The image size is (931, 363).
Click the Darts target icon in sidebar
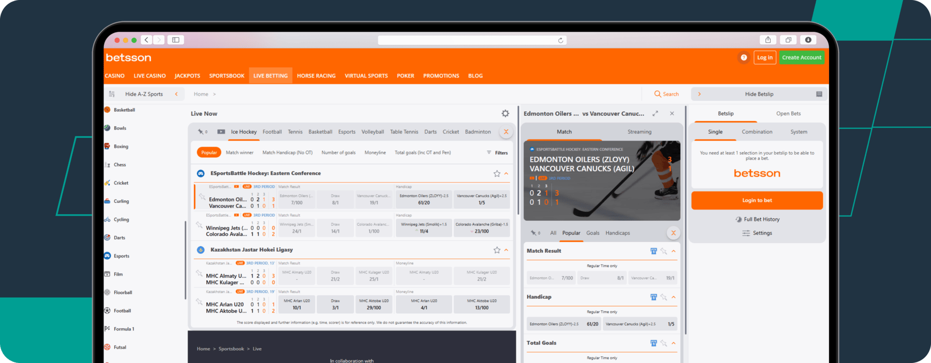click(108, 237)
